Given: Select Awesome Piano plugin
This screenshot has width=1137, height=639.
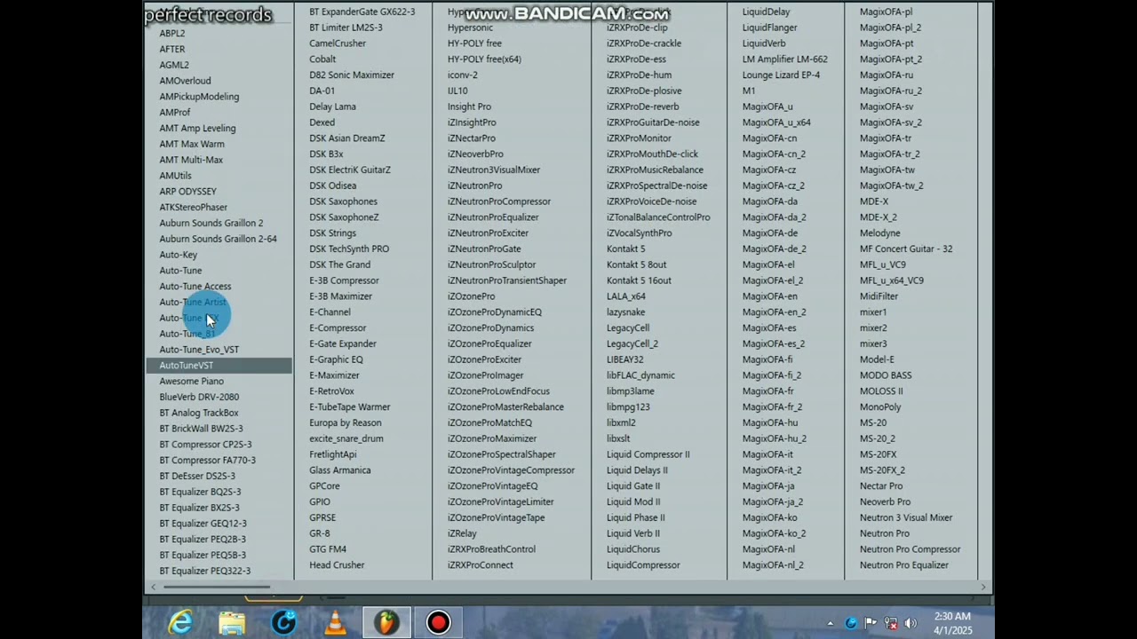Looking at the screenshot, I should click(191, 382).
